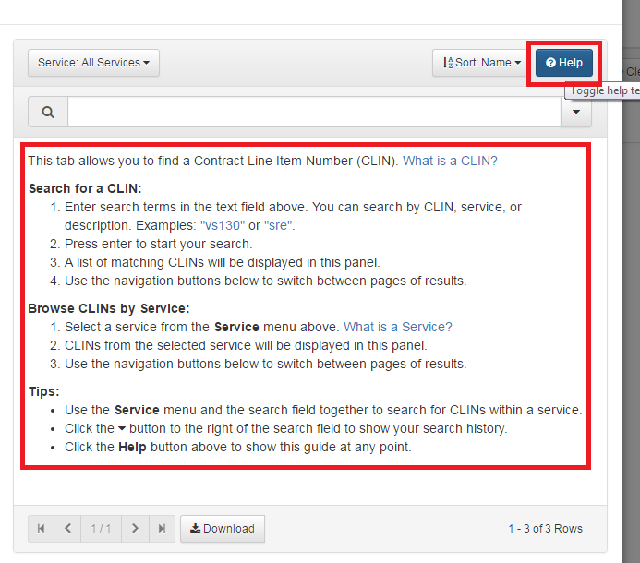Go to the first page of results

click(41, 529)
